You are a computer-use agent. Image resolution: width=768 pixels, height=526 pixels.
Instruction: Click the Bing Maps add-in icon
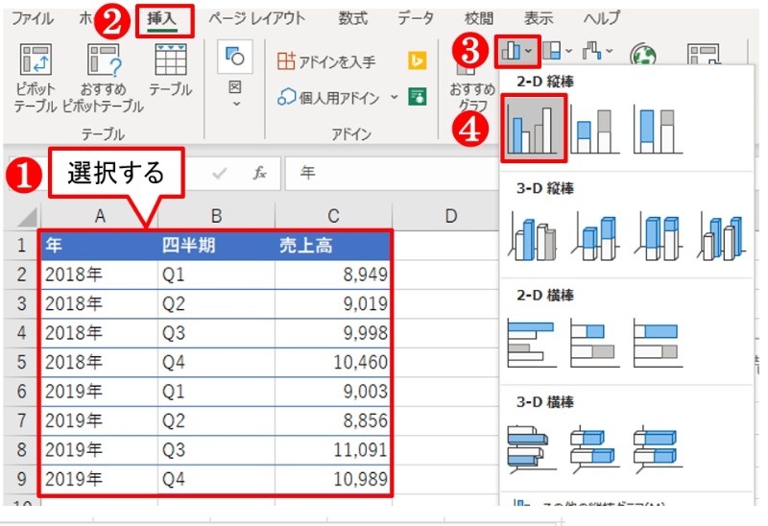pyautogui.click(x=417, y=60)
